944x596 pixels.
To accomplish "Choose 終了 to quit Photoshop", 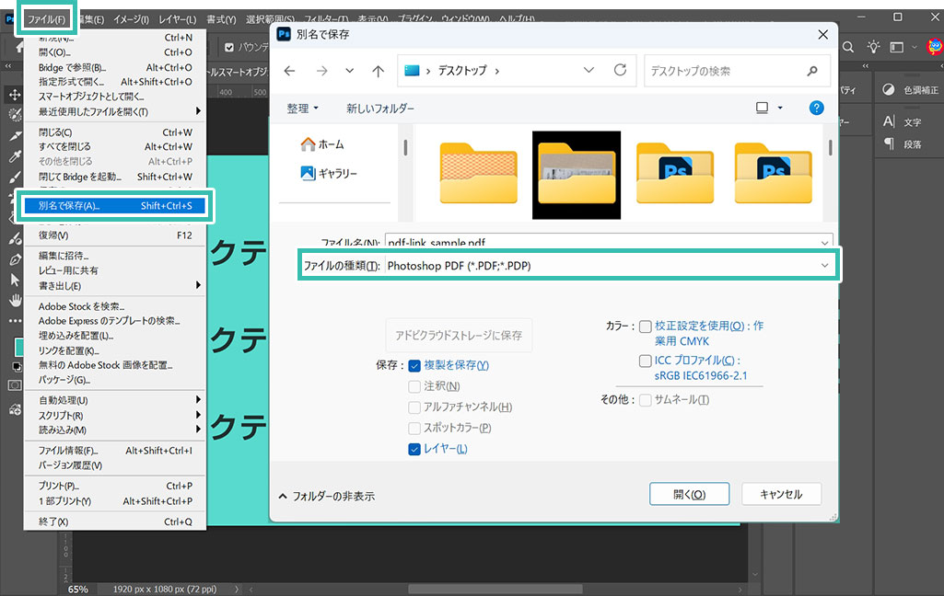I will pyautogui.click(x=114, y=521).
